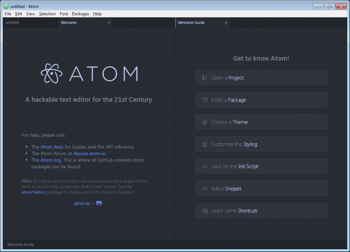Click the paint bucket icon beside Choose a Theme
350x252 pixels.
204,122
